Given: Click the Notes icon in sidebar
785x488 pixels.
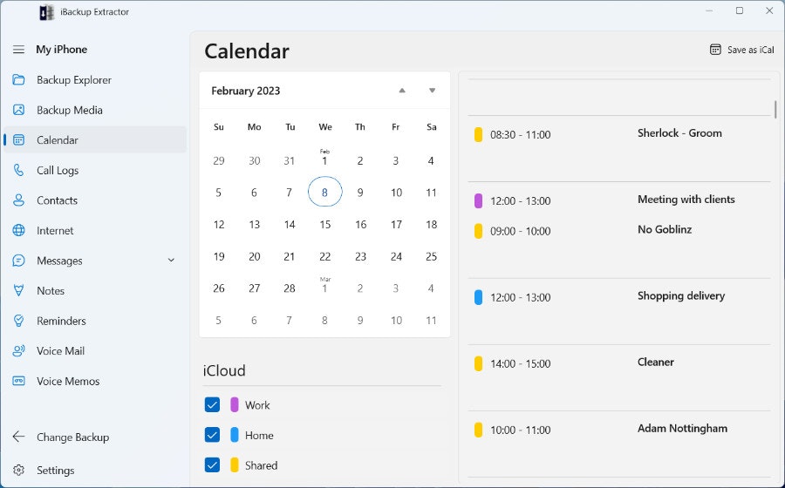Looking at the screenshot, I should point(18,290).
